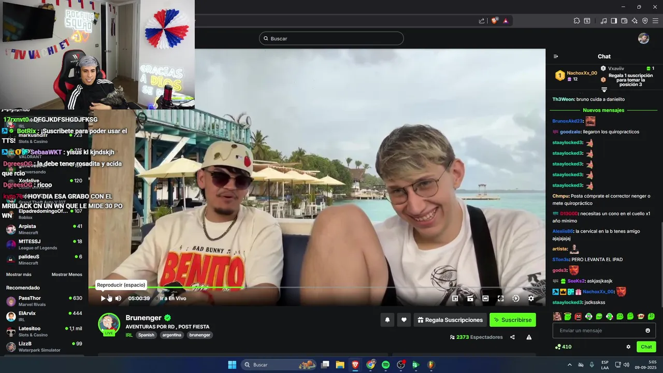Open Windows Start menu
The image size is (663, 373).
point(232,365)
